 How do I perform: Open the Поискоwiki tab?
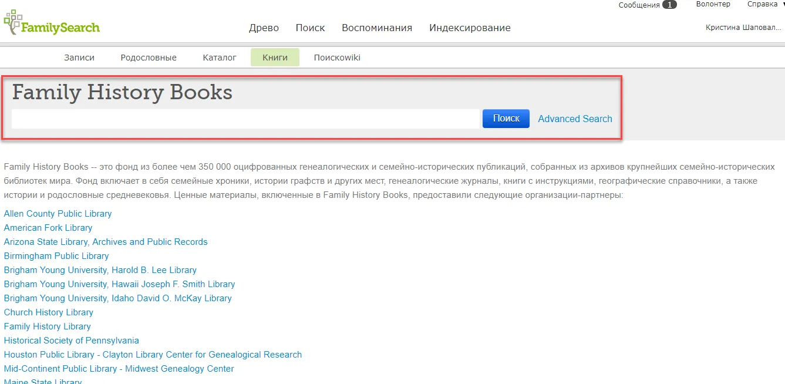337,58
